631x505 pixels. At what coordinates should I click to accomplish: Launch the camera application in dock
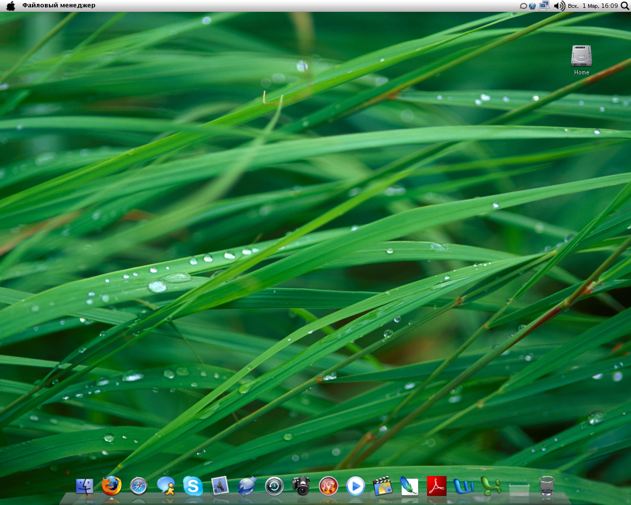pyautogui.click(x=301, y=486)
